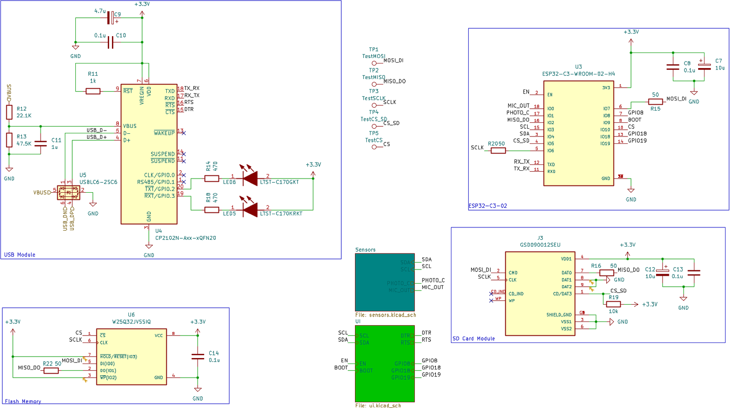Image resolution: width=731 pixels, height=411 pixels.
Task: Select resistor R22 in Flash Memory block
Action: tap(51, 370)
